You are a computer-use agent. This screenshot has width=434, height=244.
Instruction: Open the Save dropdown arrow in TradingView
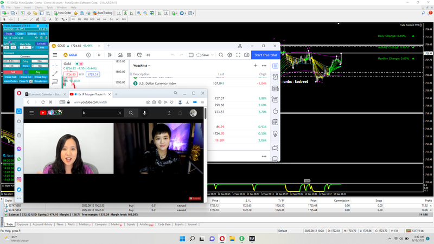tap(213, 55)
